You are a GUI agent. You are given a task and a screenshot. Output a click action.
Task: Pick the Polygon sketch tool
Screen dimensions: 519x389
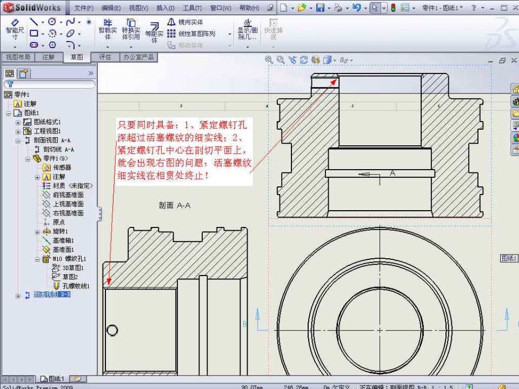[x=52, y=45]
